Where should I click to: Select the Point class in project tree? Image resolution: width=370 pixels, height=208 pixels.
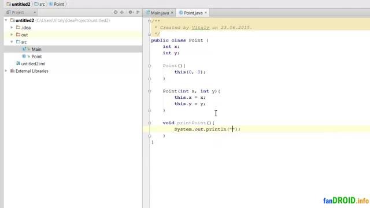click(x=73, y=57)
